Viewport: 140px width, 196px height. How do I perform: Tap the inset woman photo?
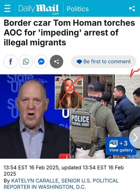coord(69,93)
